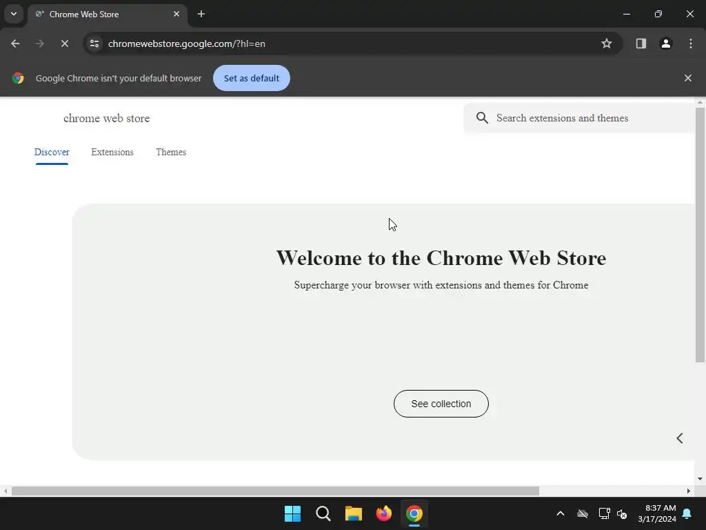
Task: Open network status tray icon
Action: pos(604,513)
